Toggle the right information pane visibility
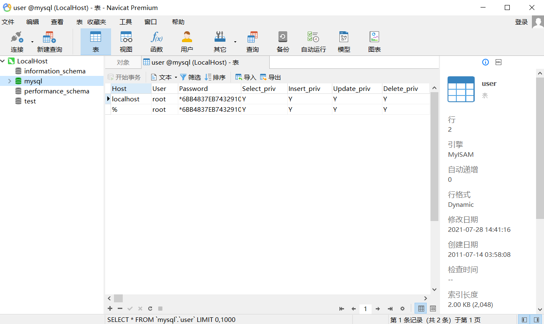The height and width of the screenshot is (324, 544). [x=536, y=320]
